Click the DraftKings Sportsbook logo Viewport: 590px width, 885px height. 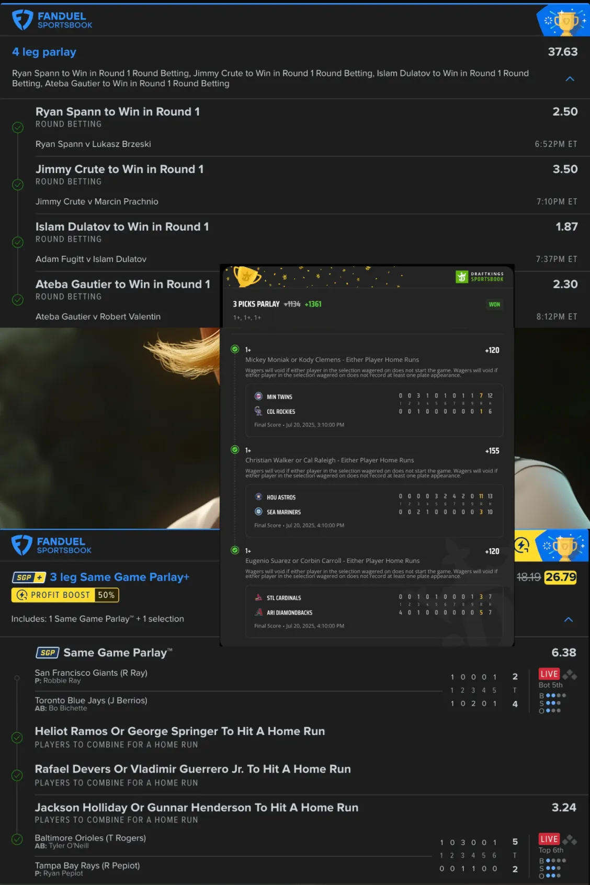coord(480,277)
